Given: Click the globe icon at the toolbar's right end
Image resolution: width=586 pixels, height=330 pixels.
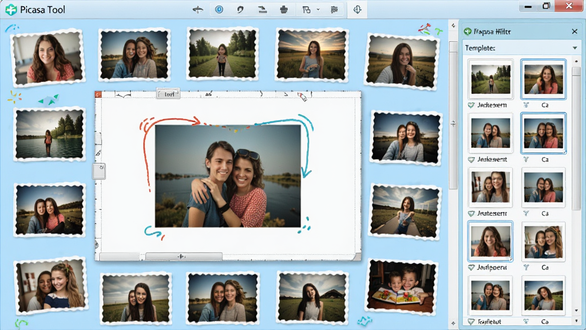Looking at the screenshot, I should pos(357,10).
